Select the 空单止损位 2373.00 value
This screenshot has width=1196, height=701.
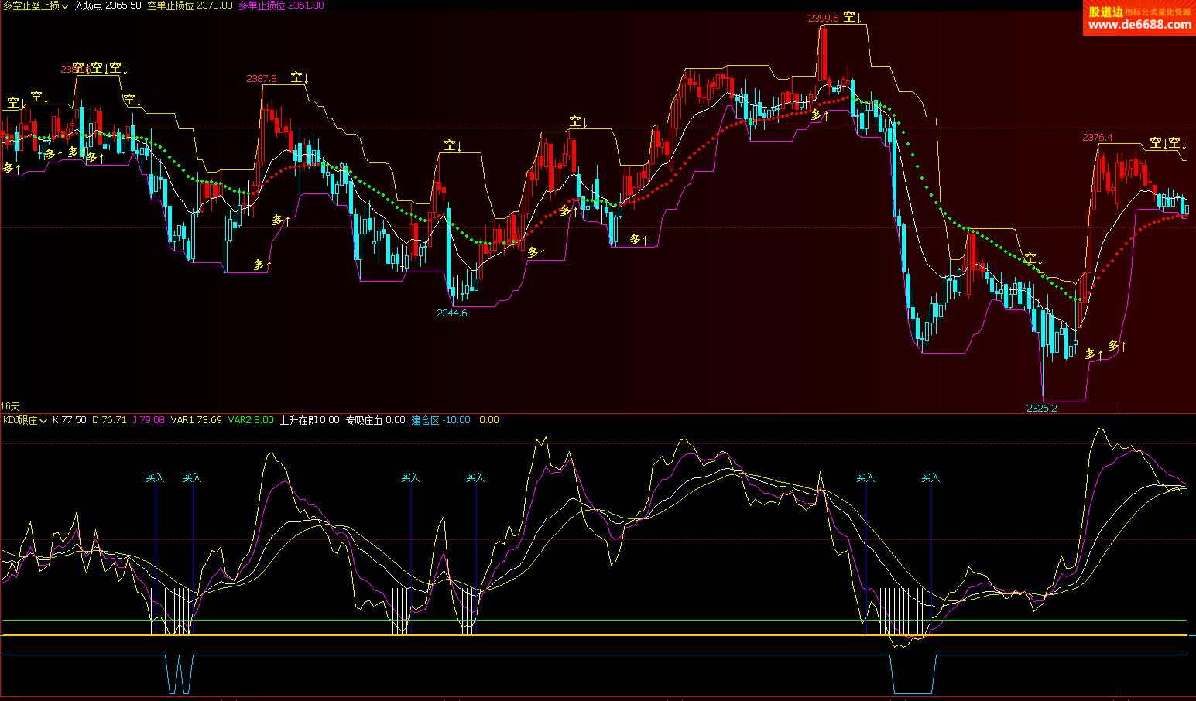pos(190,5)
